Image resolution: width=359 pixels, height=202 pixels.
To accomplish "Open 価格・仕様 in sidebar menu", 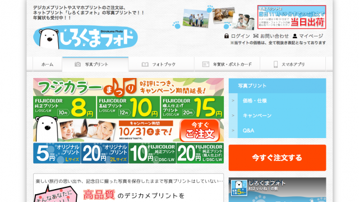I will [255, 100].
